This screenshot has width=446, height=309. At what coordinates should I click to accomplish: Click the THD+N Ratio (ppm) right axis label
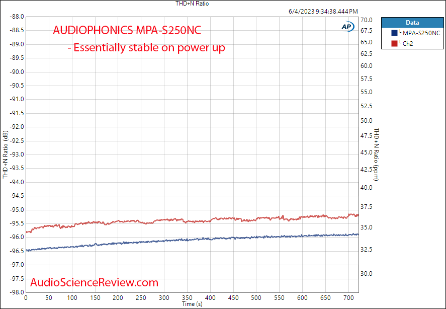point(376,154)
